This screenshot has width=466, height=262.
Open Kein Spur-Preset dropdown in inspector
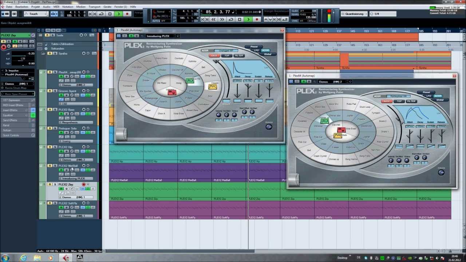tap(18, 94)
